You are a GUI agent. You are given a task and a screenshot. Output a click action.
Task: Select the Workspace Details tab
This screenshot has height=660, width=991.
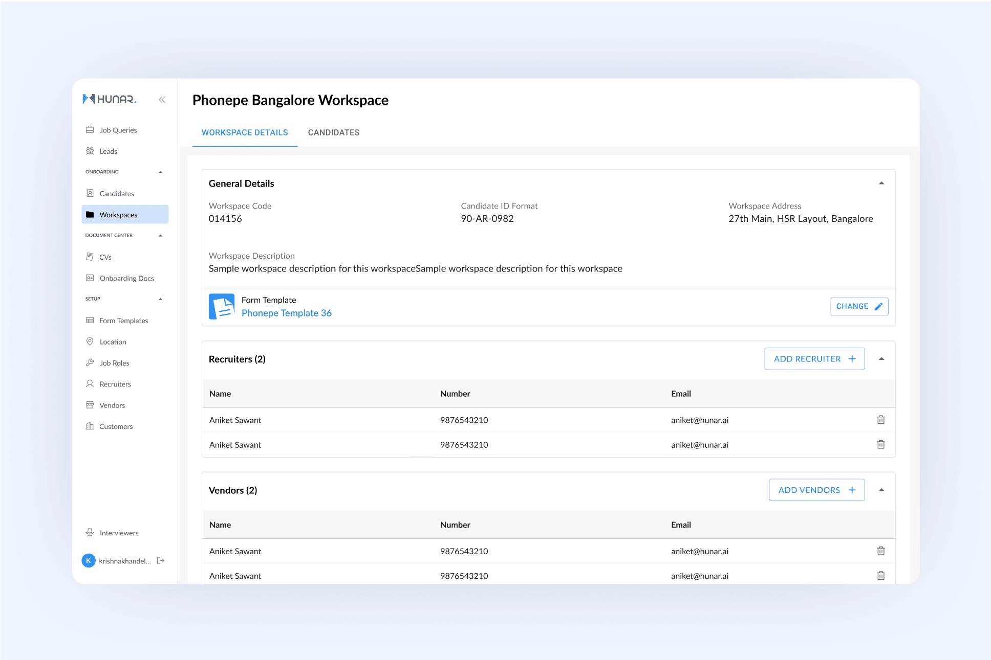[x=245, y=132]
